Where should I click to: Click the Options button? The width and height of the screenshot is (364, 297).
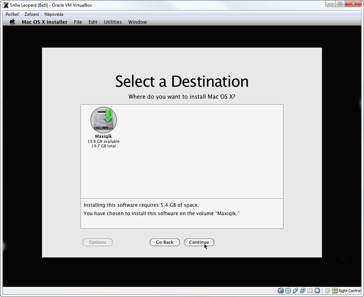pos(98,242)
